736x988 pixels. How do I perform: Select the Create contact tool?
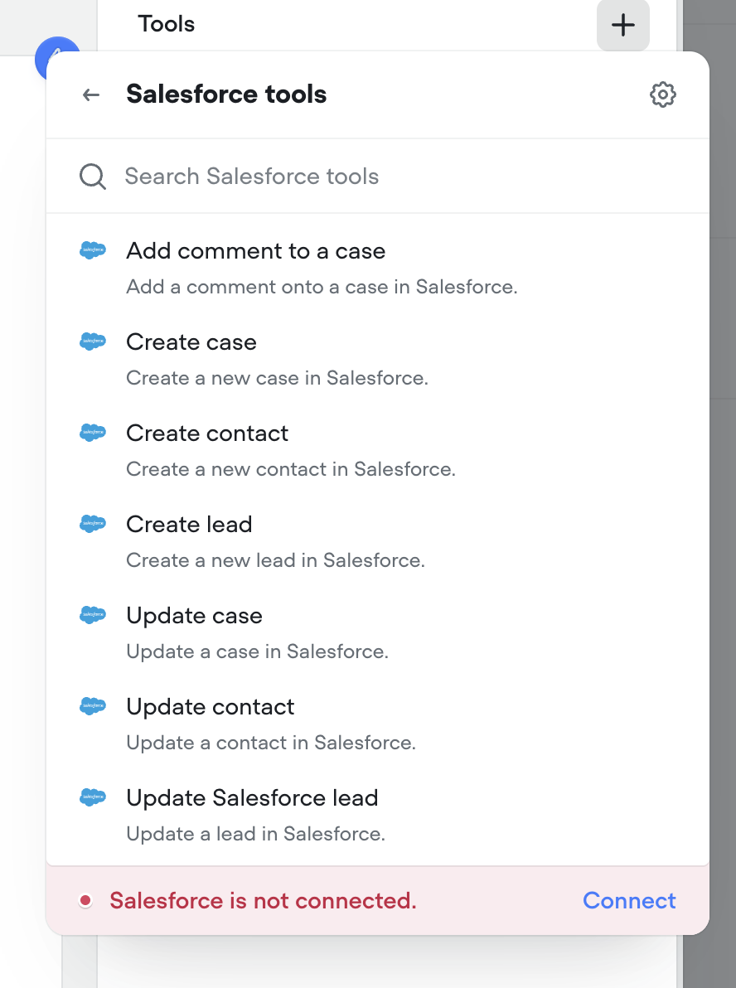[206, 433]
